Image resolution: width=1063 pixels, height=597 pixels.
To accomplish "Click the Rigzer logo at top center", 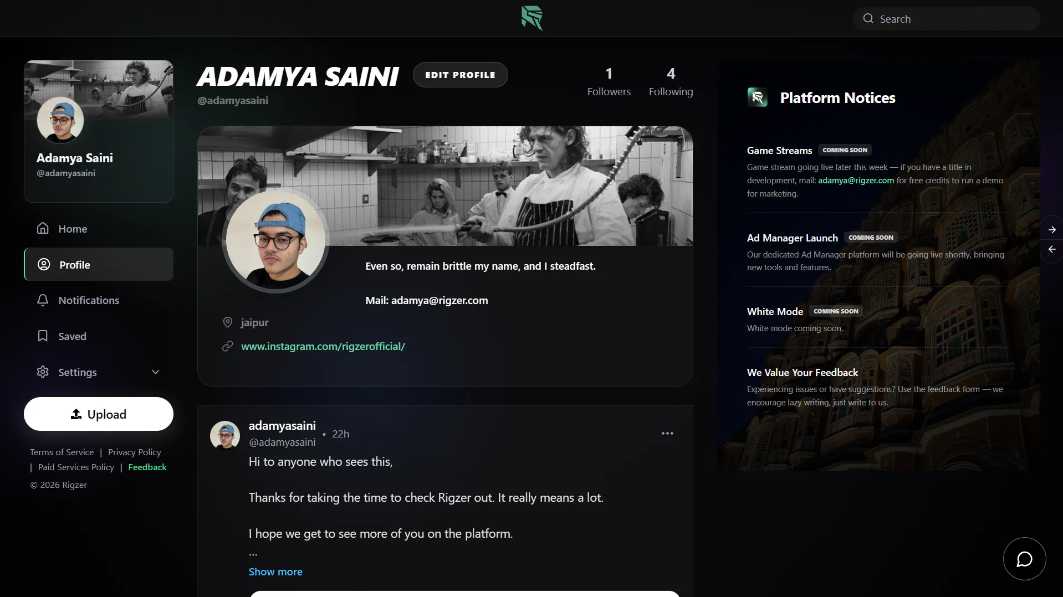I will pyautogui.click(x=531, y=18).
